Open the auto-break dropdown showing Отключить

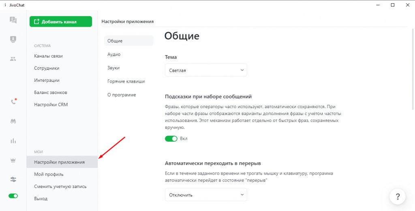pos(206,195)
